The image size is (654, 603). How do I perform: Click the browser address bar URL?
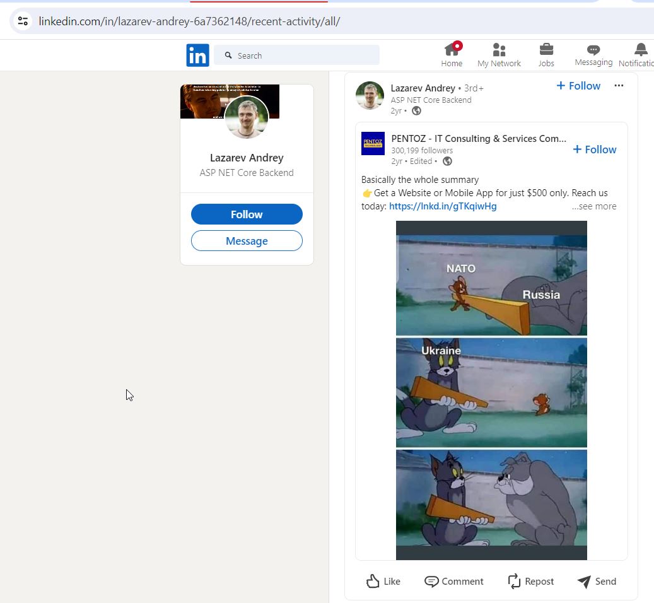tap(189, 21)
